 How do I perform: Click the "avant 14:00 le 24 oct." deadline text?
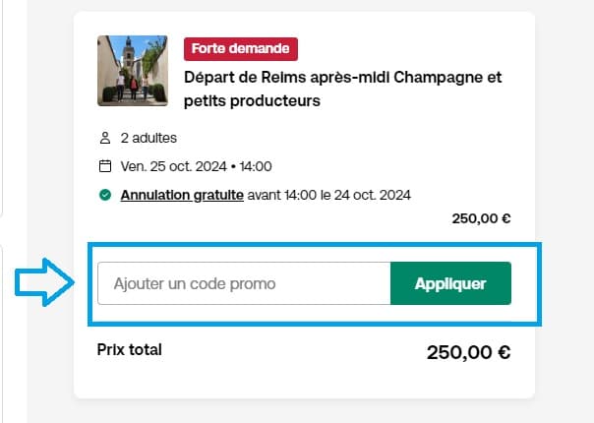coord(329,195)
